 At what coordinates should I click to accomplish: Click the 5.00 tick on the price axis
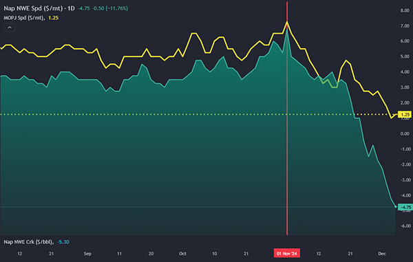(x=405, y=56)
